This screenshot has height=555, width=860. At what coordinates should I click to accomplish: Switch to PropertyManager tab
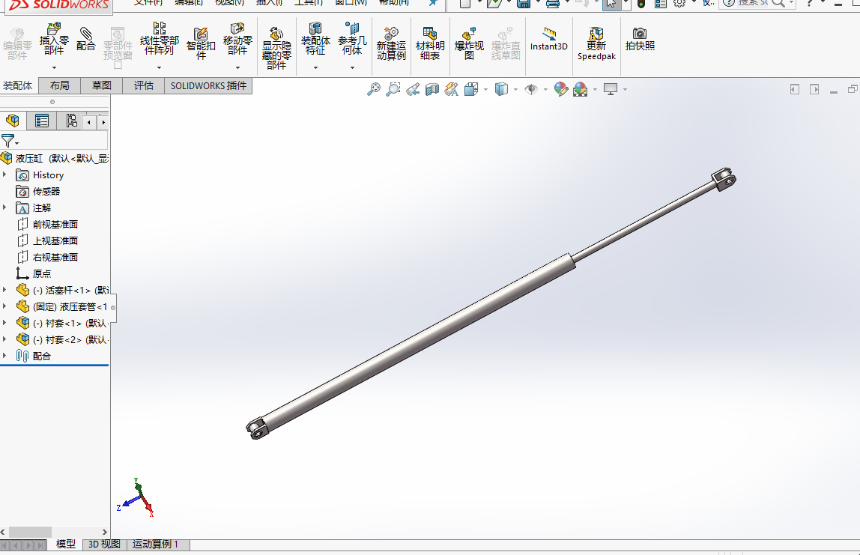(42, 121)
